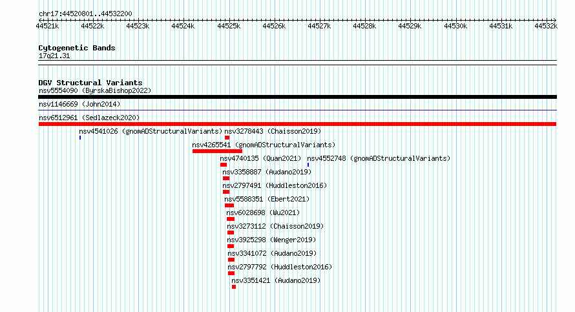This screenshot has height=312, width=575.
Task: Click the chr17:44520801..44532200 region label
Action: coord(85,14)
